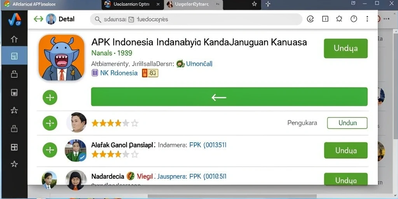The height and width of the screenshot is (199, 398).
Task: Click the search input field
Action: pyautogui.click(x=196, y=19)
